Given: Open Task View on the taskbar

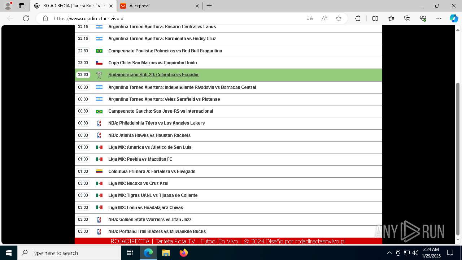Looking at the screenshot, I should tap(130, 253).
